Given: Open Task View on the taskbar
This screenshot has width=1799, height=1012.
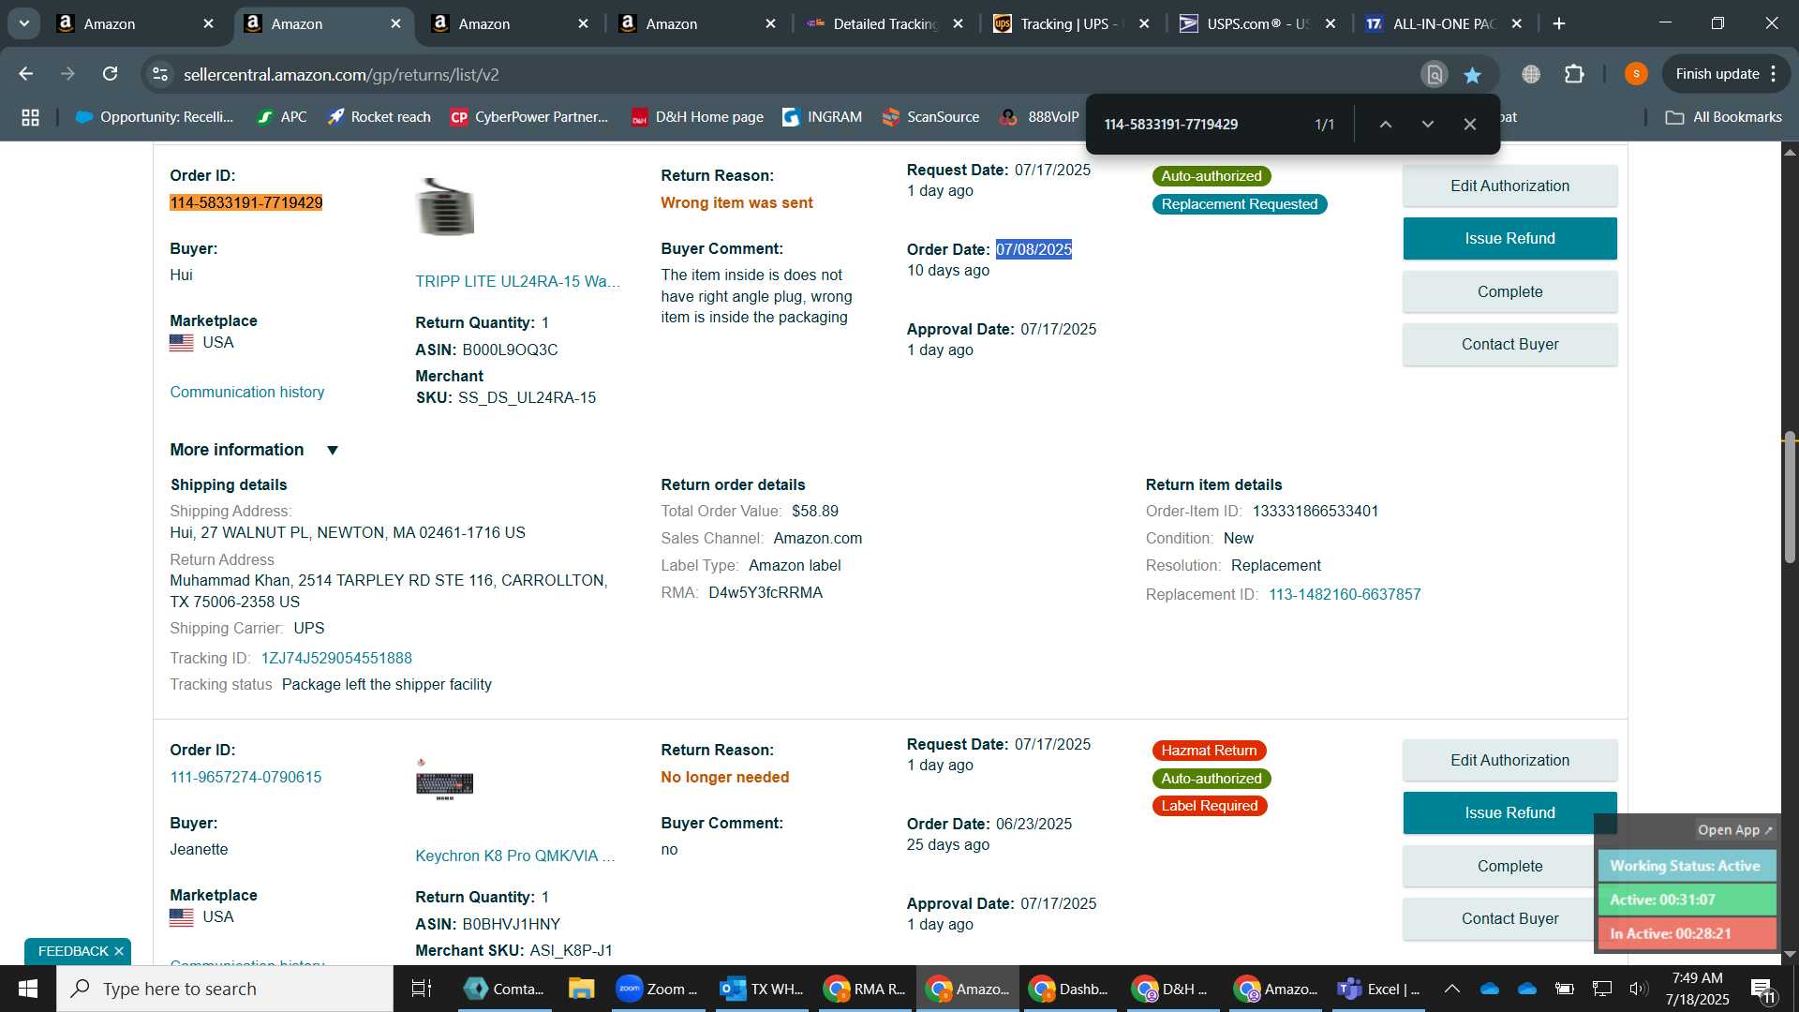Looking at the screenshot, I should [422, 989].
